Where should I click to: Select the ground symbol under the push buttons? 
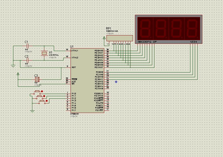tap(32, 111)
